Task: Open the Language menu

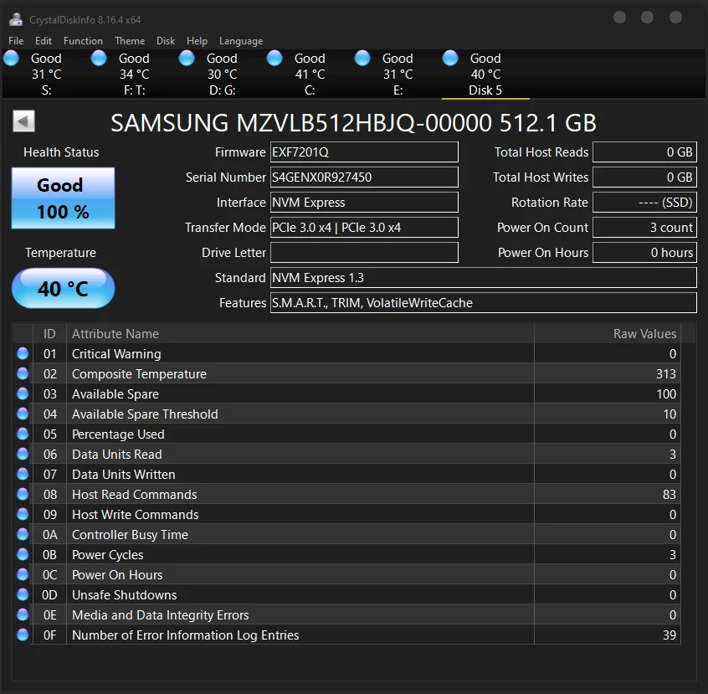Action: click(x=241, y=41)
